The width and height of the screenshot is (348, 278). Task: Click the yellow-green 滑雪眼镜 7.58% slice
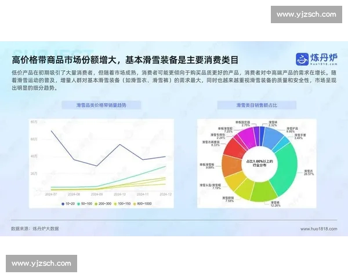[x=245, y=190]
